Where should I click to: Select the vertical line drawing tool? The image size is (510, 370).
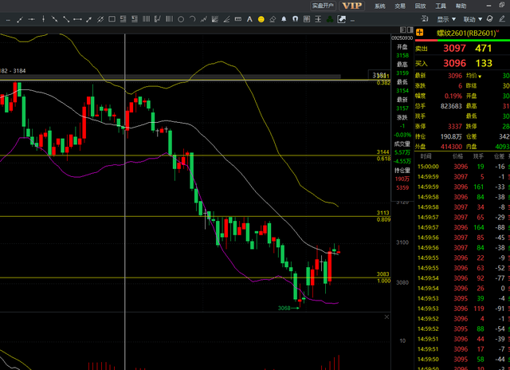coord(43,19)
